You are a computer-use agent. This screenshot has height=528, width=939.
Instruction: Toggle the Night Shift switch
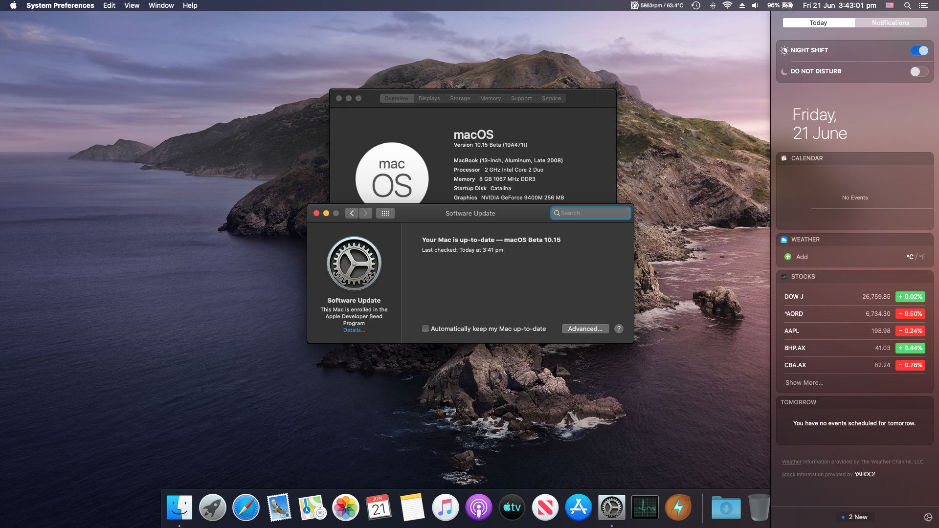tap(919, 50)
